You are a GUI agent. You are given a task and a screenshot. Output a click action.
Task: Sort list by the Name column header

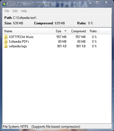(26, 31)
